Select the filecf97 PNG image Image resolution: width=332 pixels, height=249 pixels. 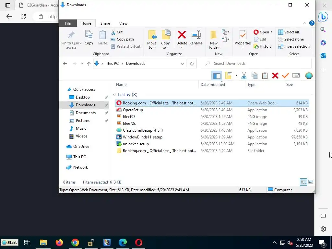(x=212, y=117)
